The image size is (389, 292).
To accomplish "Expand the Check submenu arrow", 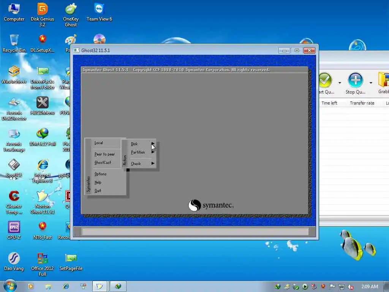I will click(153, 163).
